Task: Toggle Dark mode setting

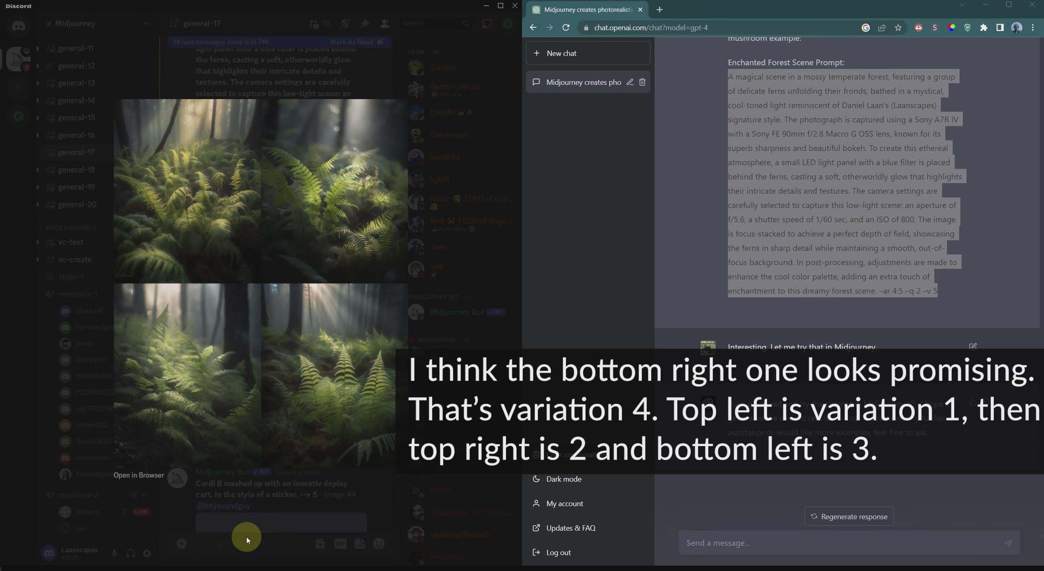Action: point(562,479)
